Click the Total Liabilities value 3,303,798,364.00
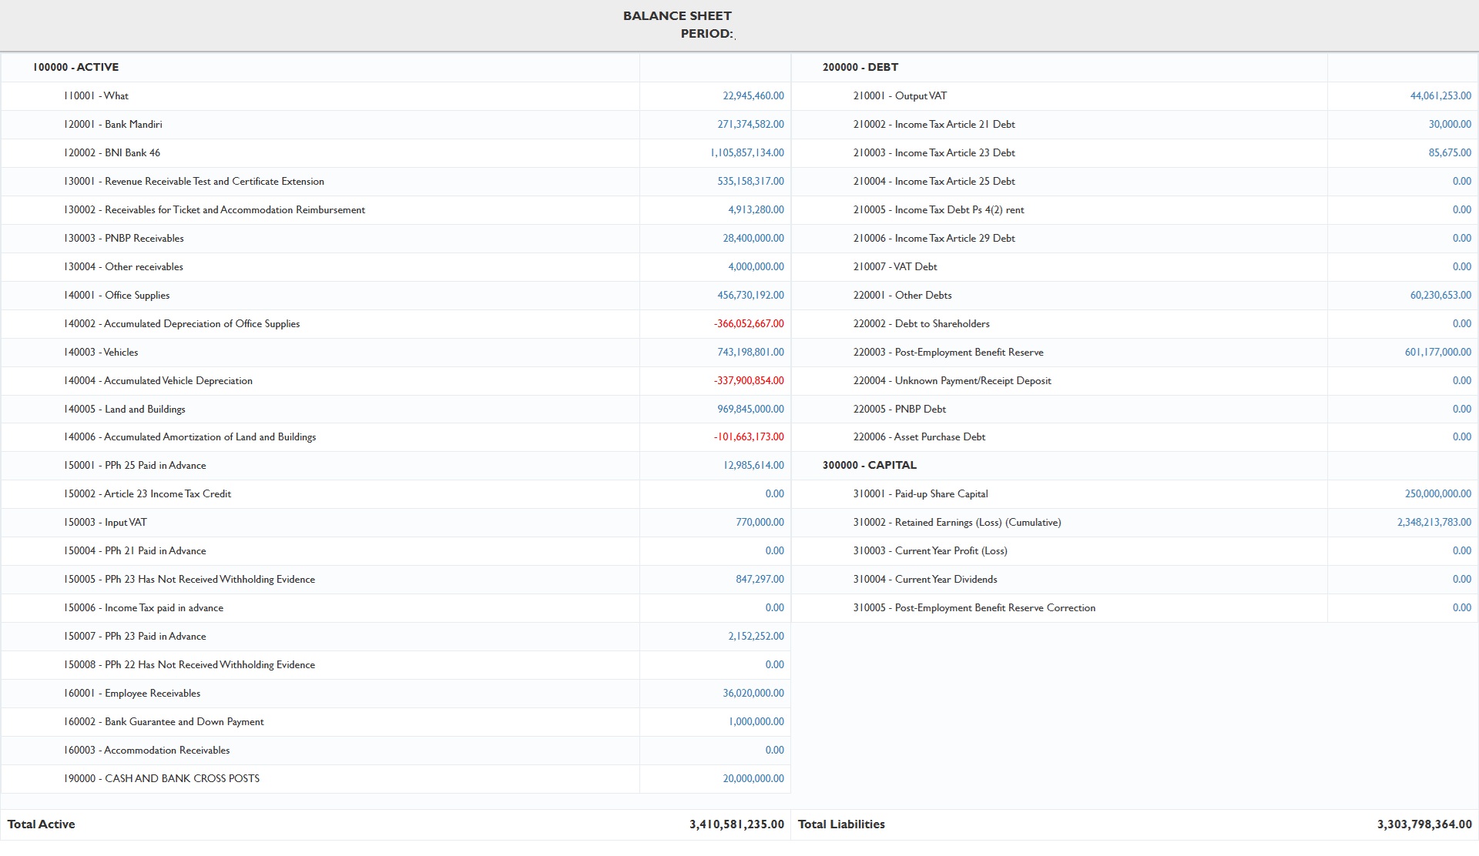Image resolution: width=1479 pixels, height=856 pixels. (x=1424, y=824)
